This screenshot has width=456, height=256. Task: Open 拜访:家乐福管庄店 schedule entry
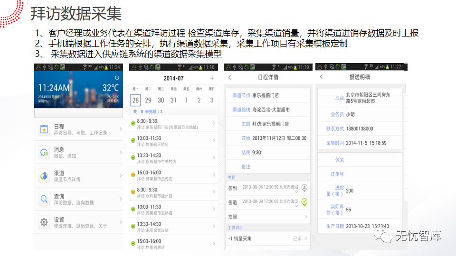pos(174,227)
